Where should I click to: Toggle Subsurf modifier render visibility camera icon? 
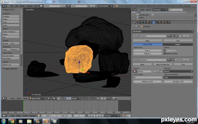169,36
